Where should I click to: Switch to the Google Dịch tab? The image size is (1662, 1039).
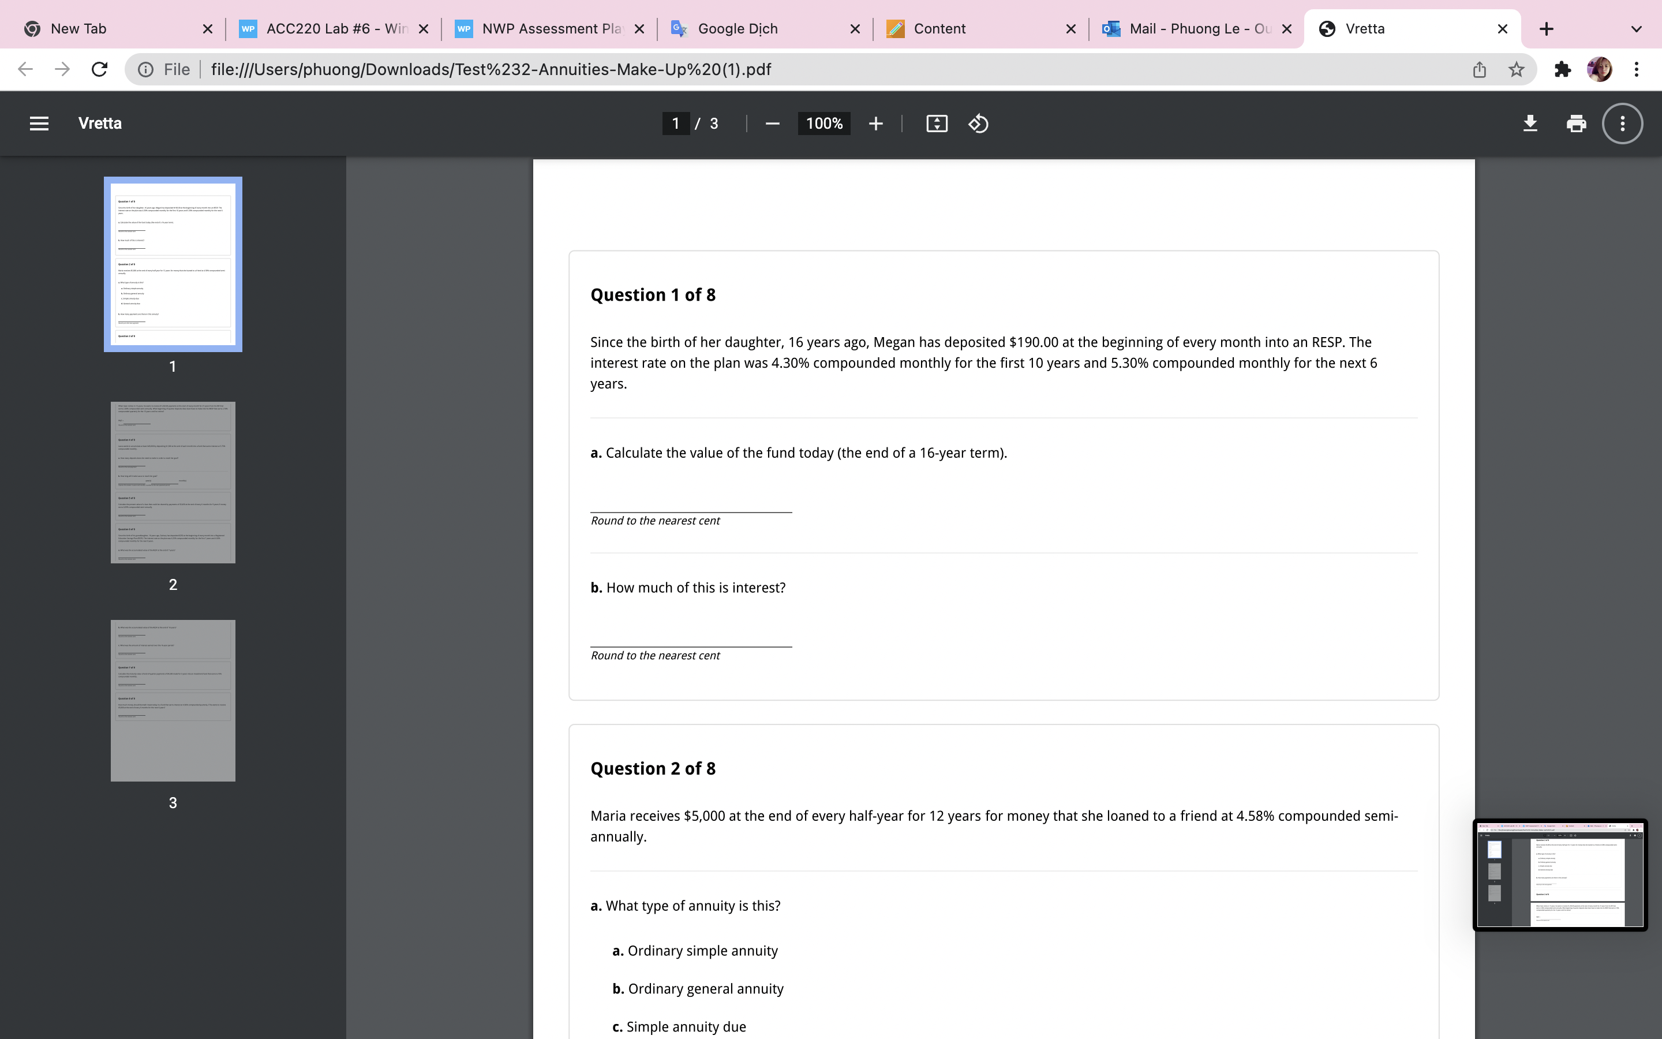[x=738, y=29]
